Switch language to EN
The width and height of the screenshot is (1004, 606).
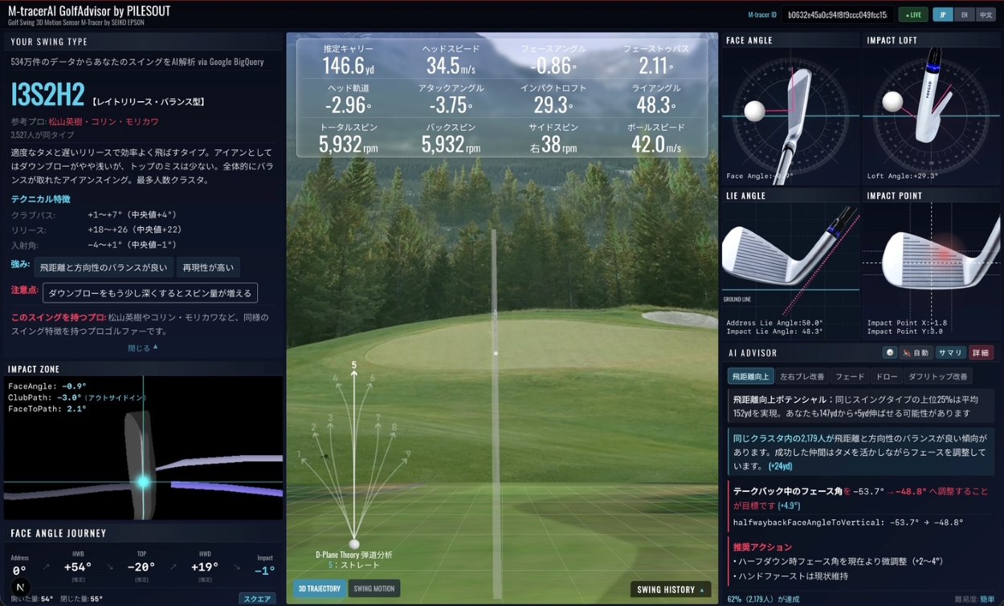pyautogui.click(x=963, y=14)
